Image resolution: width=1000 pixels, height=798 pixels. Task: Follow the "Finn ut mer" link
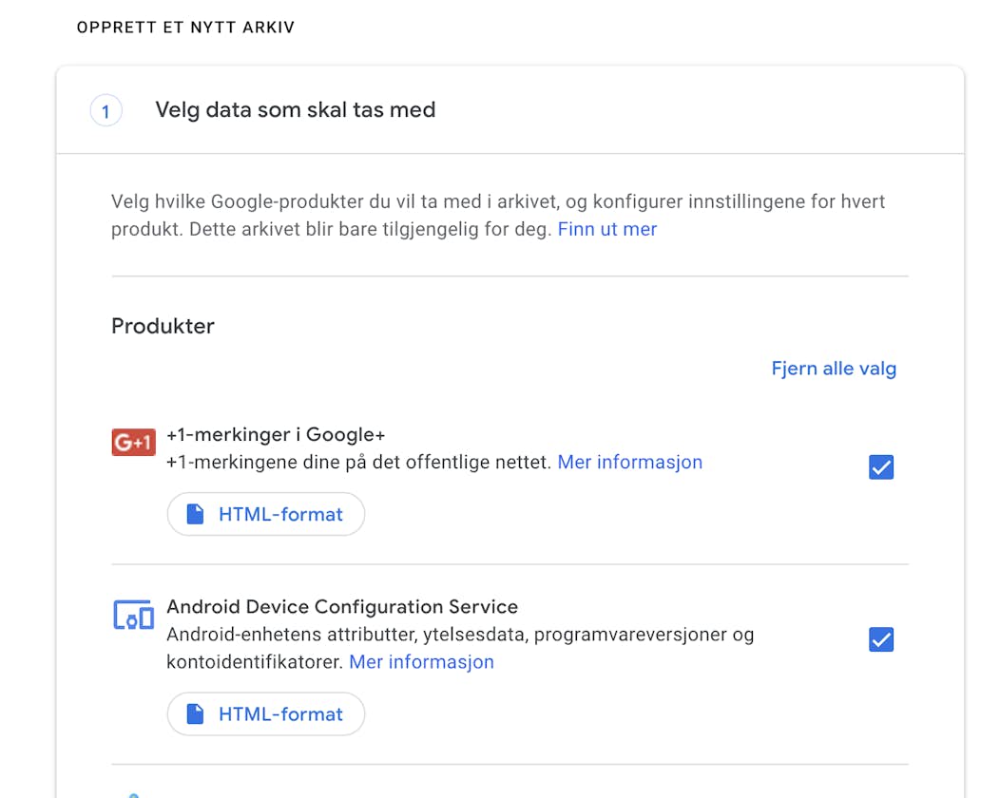(x=606, y=229)
